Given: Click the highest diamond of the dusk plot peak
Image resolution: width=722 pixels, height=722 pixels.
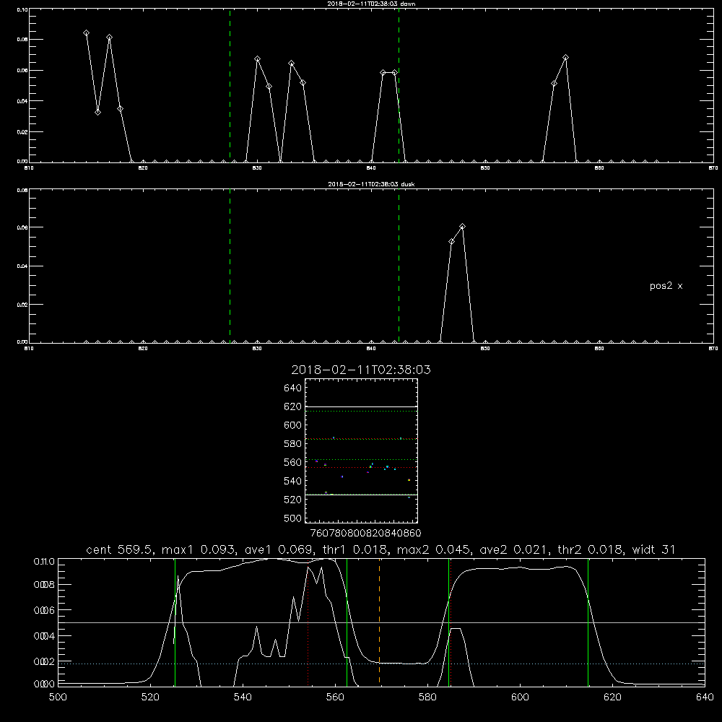Looking at the screenshot, I should [x=462, y=227].
